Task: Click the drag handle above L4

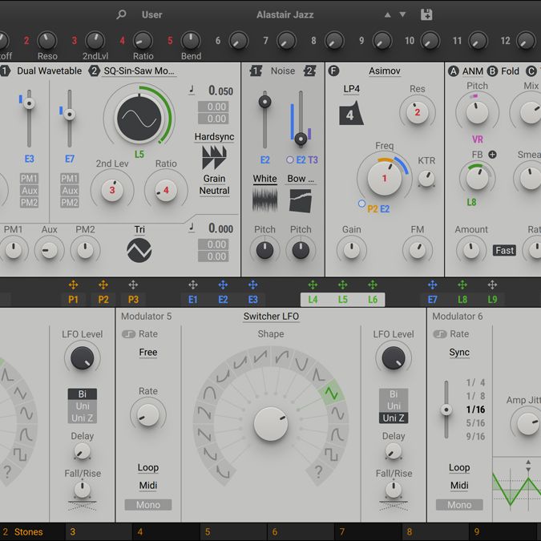Action: click(313, 285)
